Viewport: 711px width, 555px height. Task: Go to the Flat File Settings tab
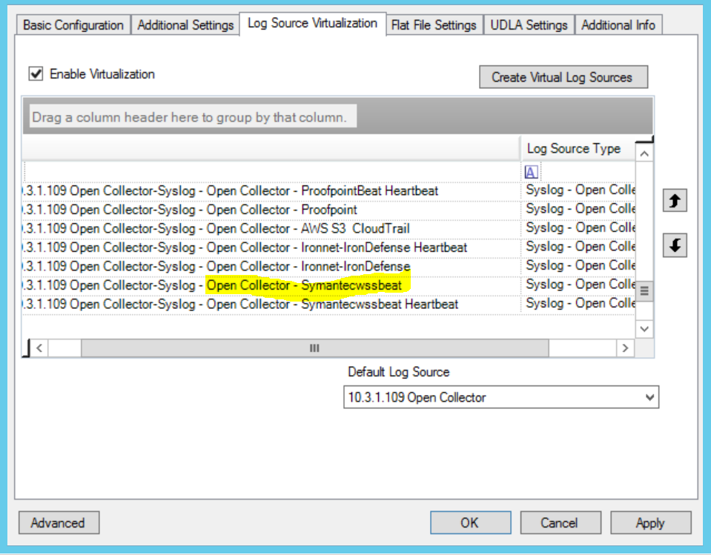pyautogui.click(x=434, y=25)
